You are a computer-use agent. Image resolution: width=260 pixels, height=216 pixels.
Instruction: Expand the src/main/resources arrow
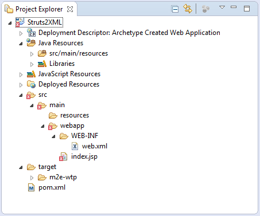[x=32, y=54]
